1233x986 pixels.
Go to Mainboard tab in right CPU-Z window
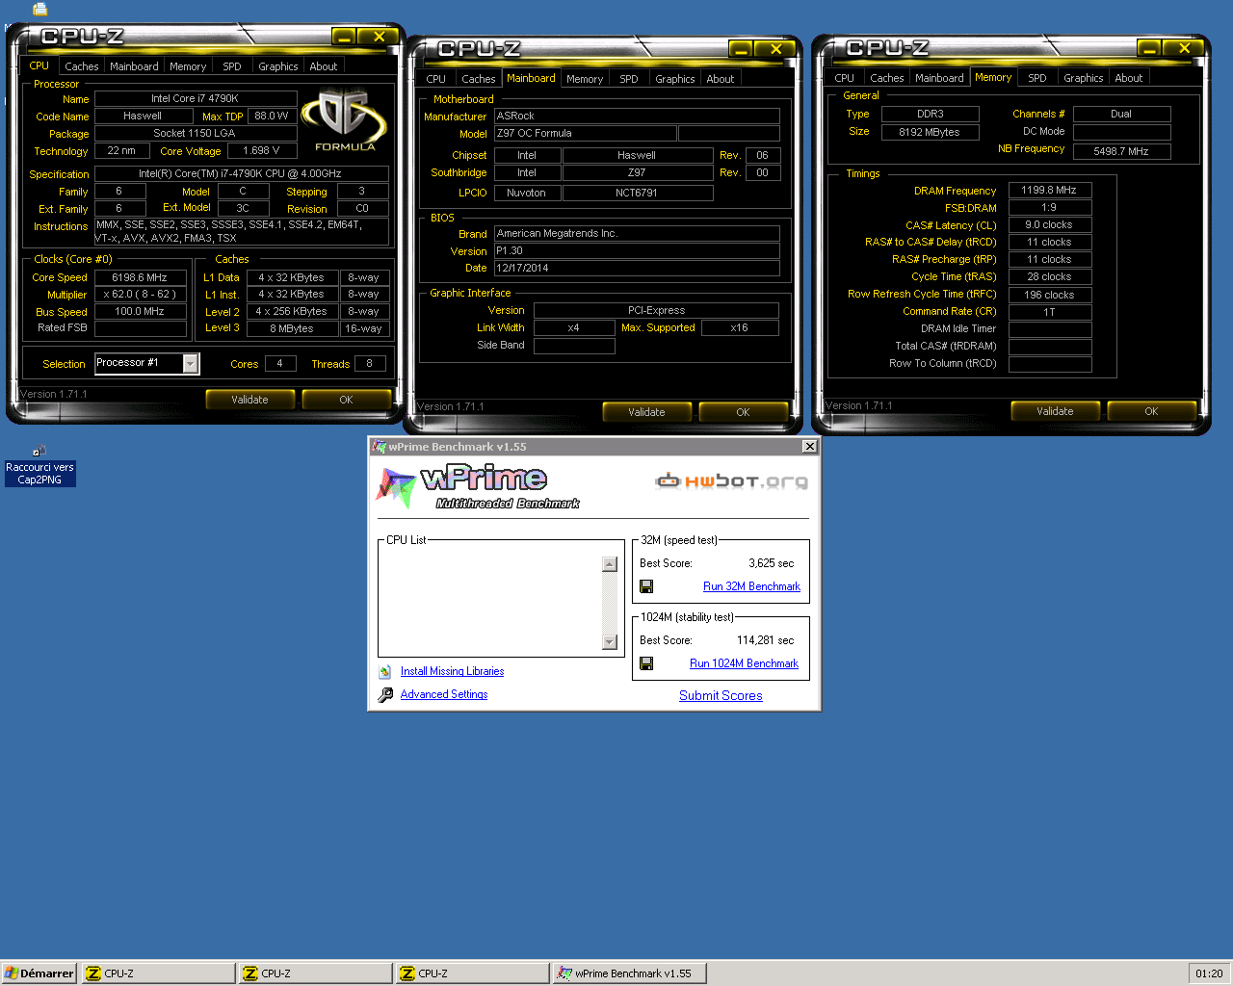(x=939, y=78)
